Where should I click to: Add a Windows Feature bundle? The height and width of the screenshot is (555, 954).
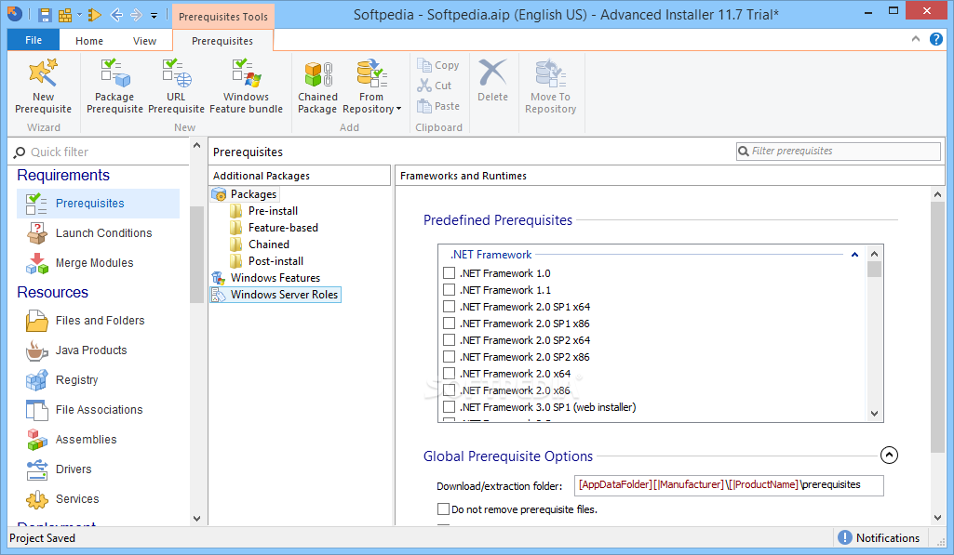tap(246, 86)
